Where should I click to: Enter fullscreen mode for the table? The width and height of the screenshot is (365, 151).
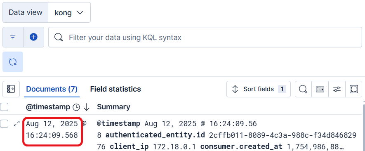point(353,89)
